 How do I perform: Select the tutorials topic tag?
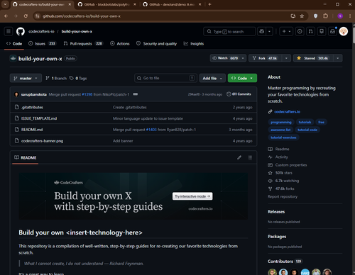click(x=305, y=122)
